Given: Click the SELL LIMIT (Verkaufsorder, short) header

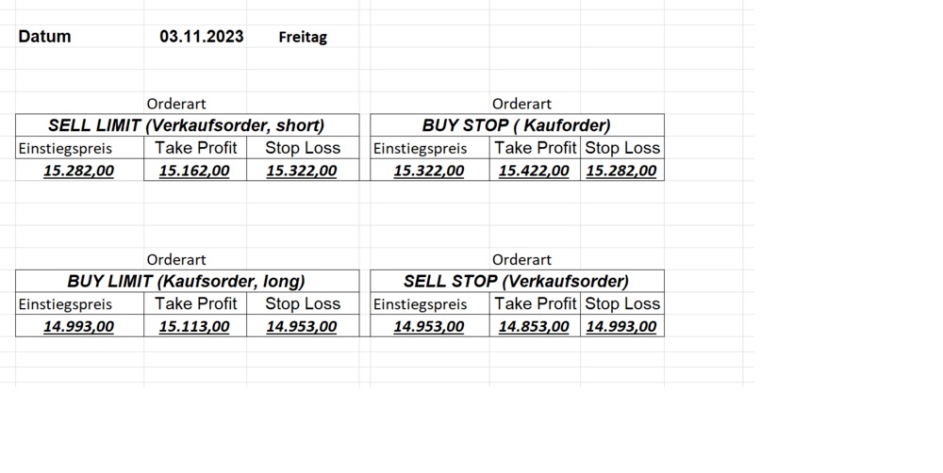Looking at the screenshot, I should coord(187,125).
